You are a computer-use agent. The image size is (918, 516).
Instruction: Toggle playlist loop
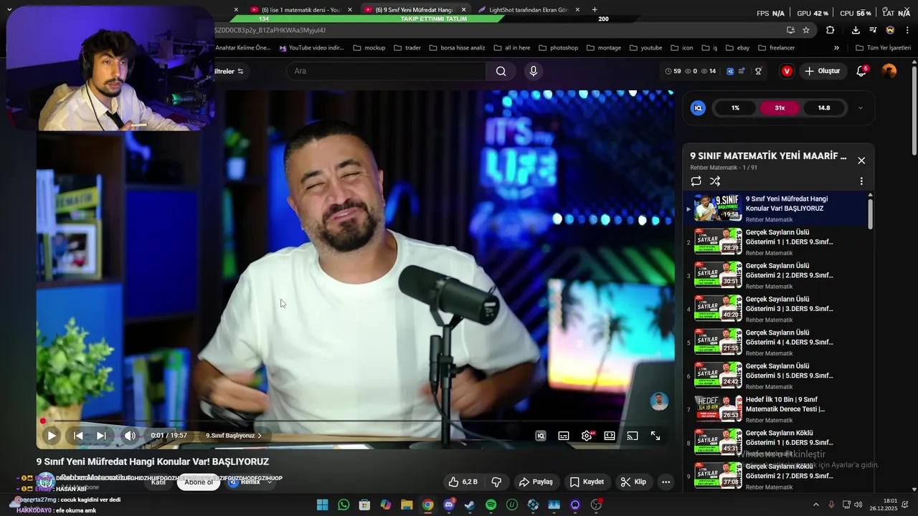[696, 181]
